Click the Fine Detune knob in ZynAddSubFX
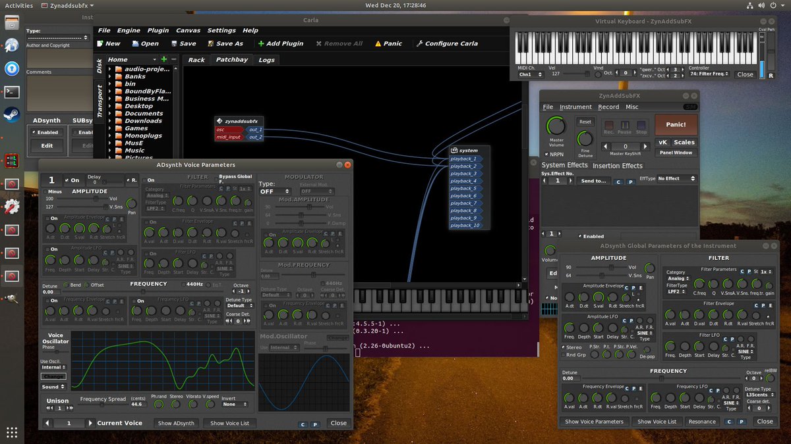791x444 pixels. (585, 139)
